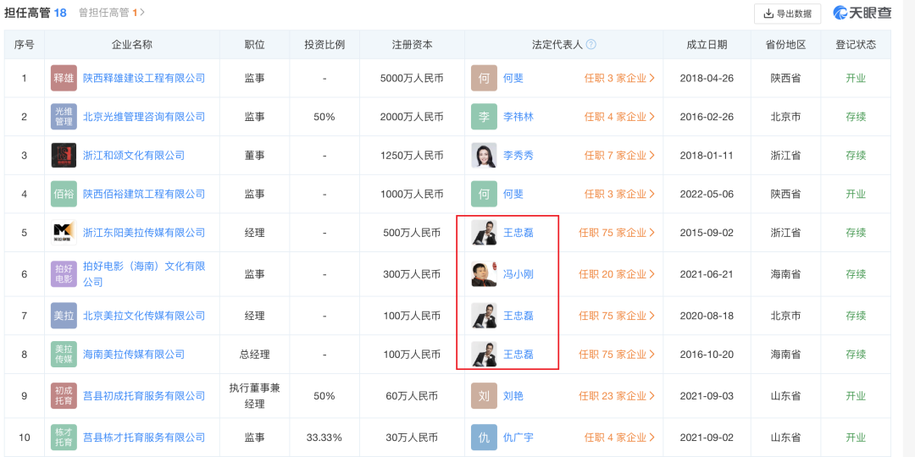Click the 浙江东阳美拉传媒 M logo icon

[64, 233]
